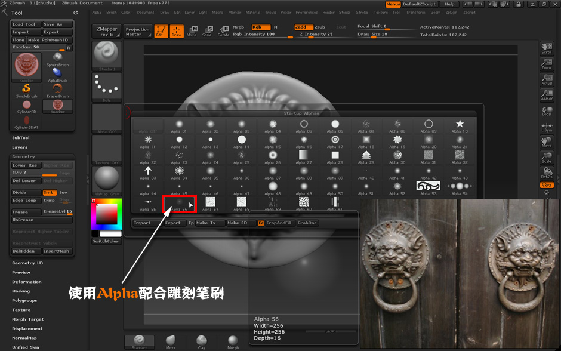561x351 pixels.
Task: Adjust the Z Intensity slider
Action: point(316,35)
